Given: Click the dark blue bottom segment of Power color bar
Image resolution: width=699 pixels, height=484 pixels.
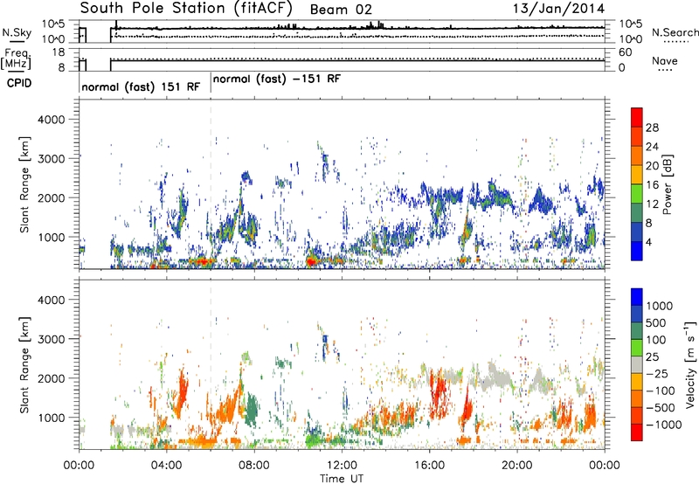Looking at the screenshot, I should tap(637, 251).
